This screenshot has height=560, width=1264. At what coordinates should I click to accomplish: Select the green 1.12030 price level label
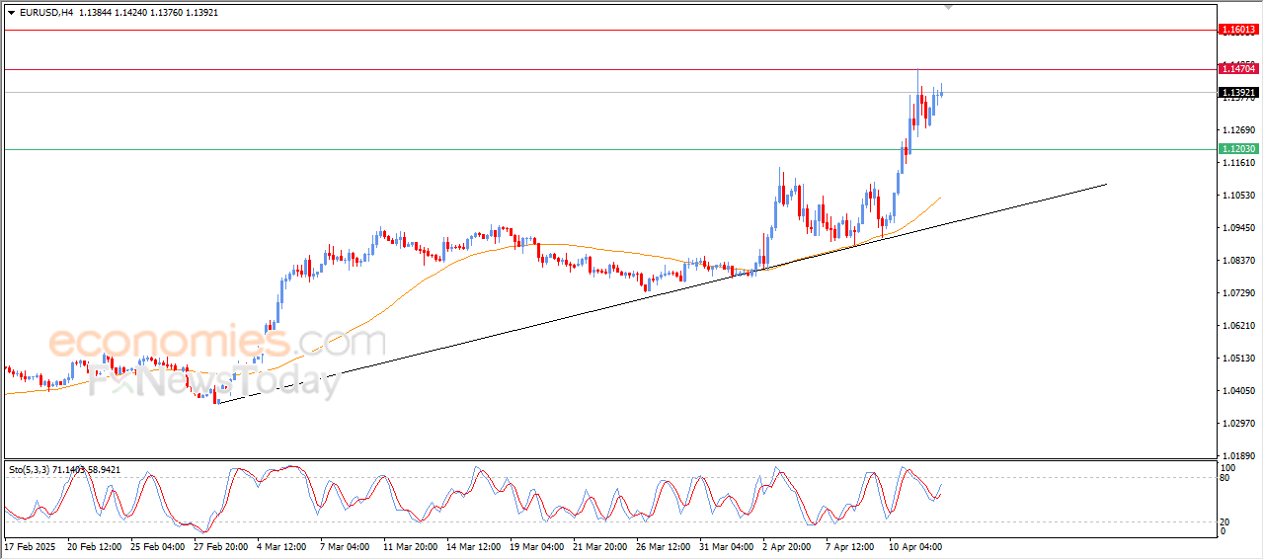click(x=1238, y=149)
